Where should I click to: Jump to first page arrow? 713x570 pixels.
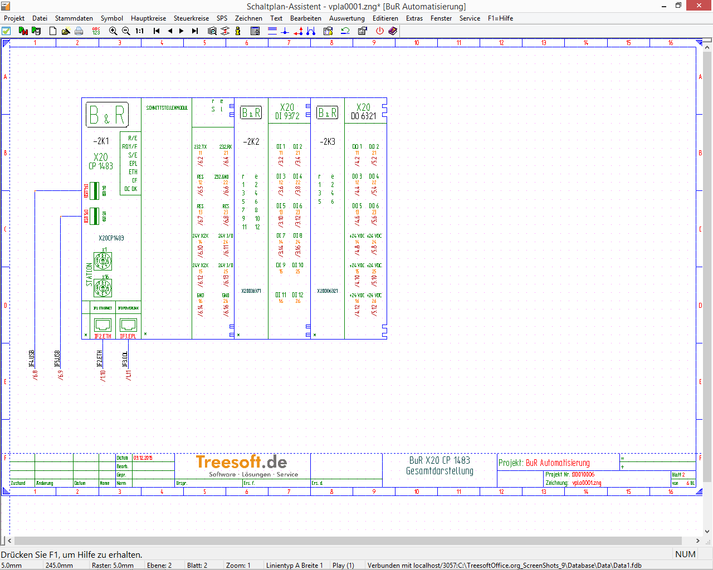click(157, 31)
